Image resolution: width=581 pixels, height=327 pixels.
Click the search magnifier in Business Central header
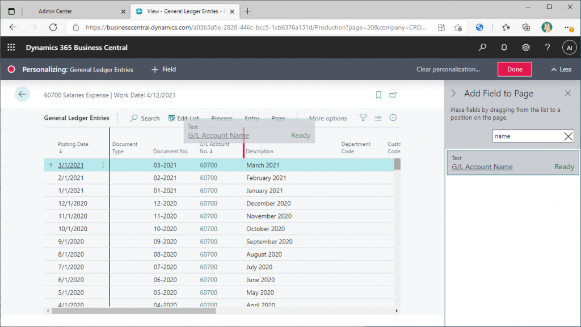(x=482, y=48)
